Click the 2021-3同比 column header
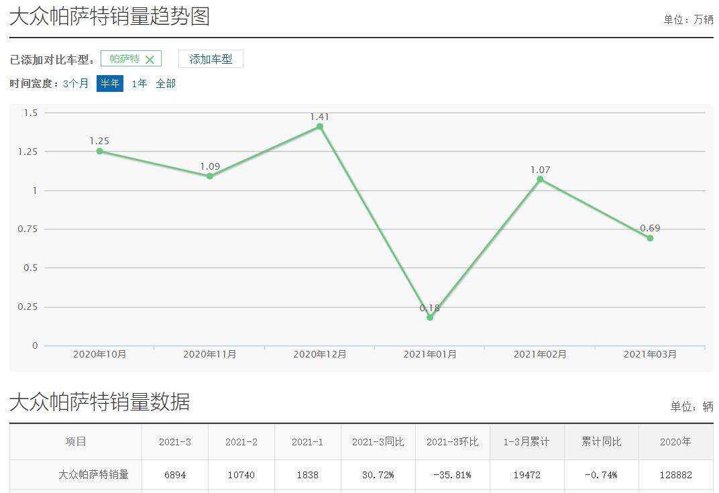 [x=378, y=441]
